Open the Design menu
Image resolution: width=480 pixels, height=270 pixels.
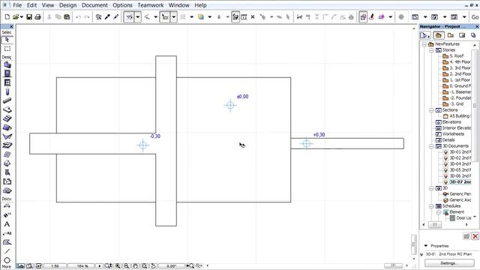68,5
